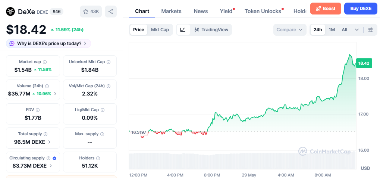This screenshot has height=178, width=380.
Task: Open Vol/Mkt Cap (24h) info icon
Action: (x=108, y=86)
